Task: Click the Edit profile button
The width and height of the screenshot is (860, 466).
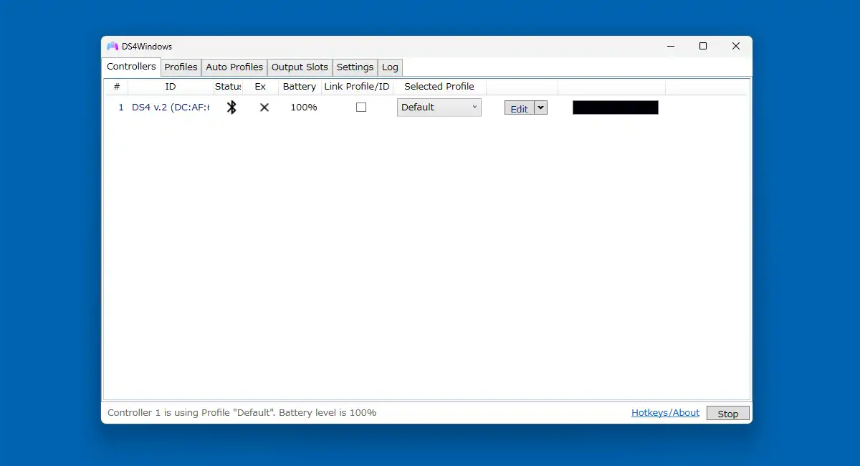Action: [x=520, y=108]
